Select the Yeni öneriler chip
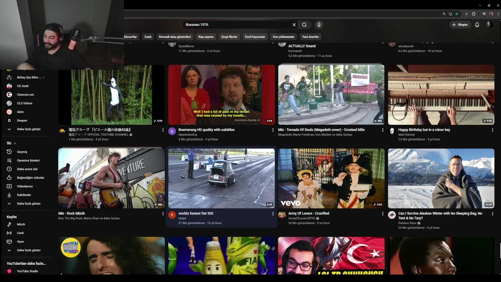 tap(310, 37)
